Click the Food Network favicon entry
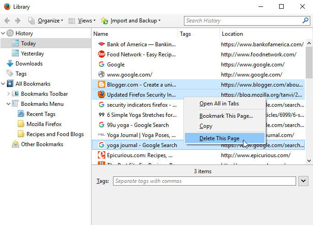The height and width of the screenshot is (225, 313). pos(102,55)
